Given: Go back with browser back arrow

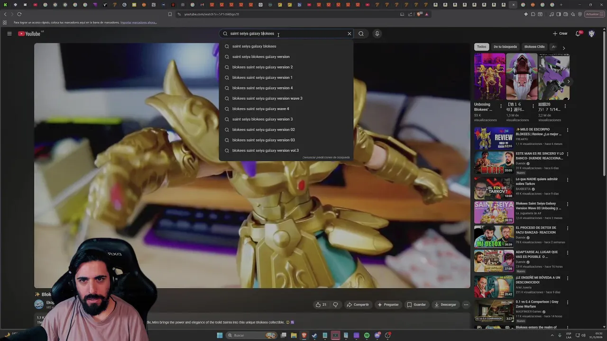Looking at the screenshot, I should tap(5, 14).
